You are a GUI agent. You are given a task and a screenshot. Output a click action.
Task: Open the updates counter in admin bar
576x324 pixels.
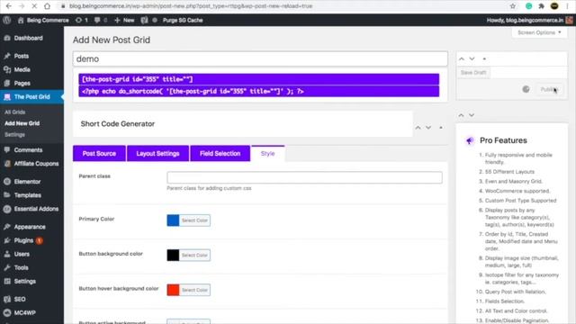(x=82, y=20)
